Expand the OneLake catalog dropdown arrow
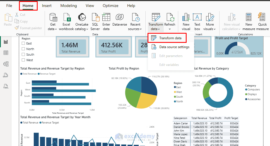The width and height of the screenshot is (270, 146). [87, 29]
